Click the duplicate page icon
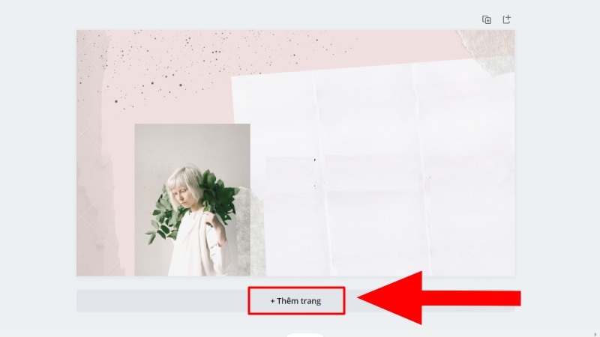 (486, 19)
